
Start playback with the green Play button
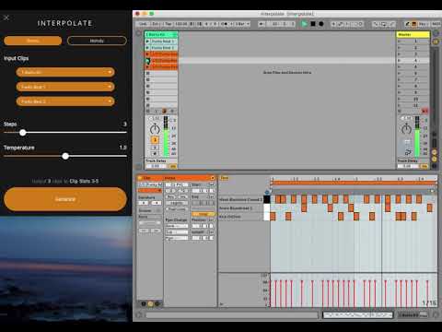tap(304, 24)
